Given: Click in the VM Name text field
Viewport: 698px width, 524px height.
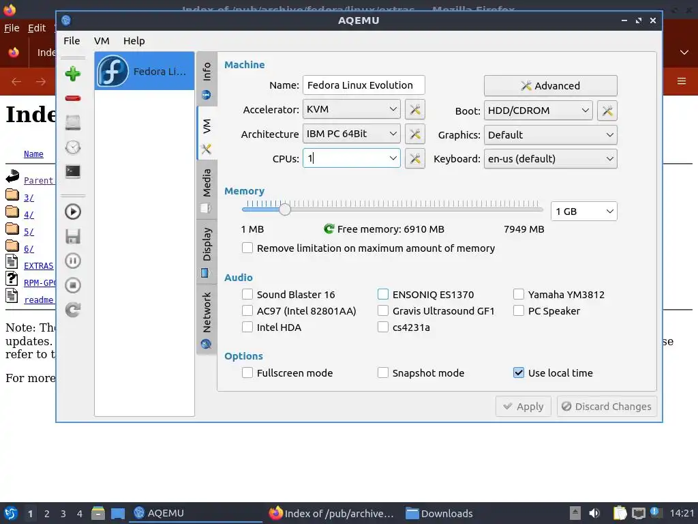Looking at the screenshot, I should [x=364, y=85].
